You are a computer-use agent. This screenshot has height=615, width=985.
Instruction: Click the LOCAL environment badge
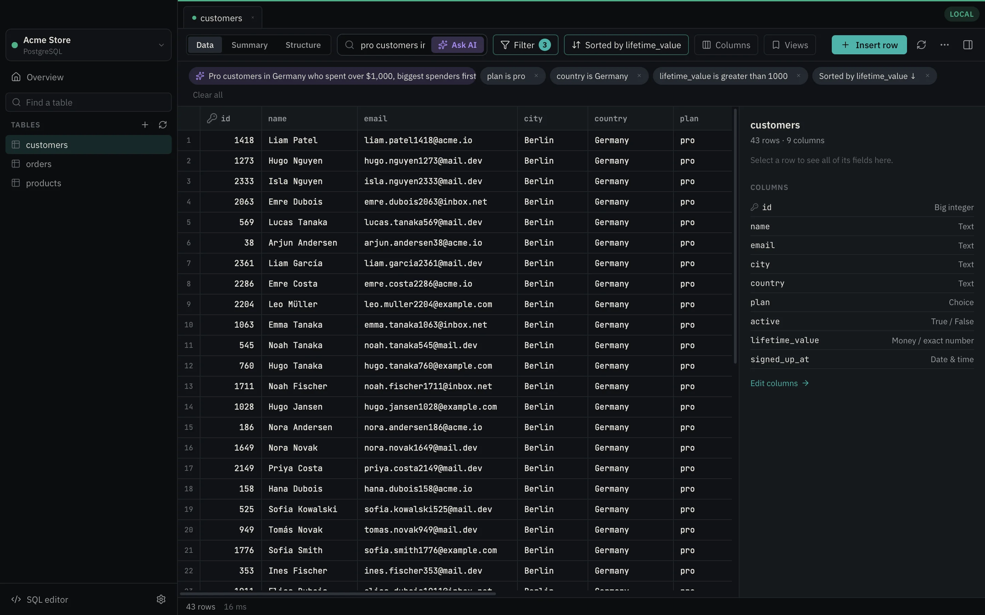click(x=961, y=14)
